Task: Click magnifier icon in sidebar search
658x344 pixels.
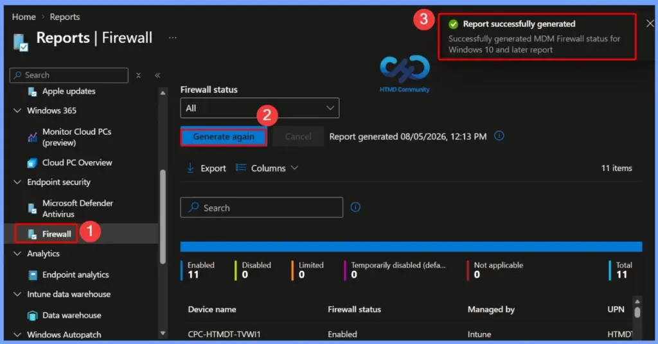Action: click(17, 75)
